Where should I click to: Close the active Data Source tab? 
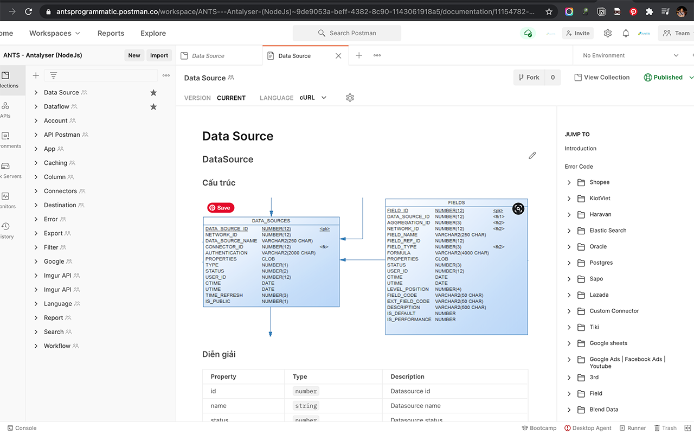tap(338, 55)
